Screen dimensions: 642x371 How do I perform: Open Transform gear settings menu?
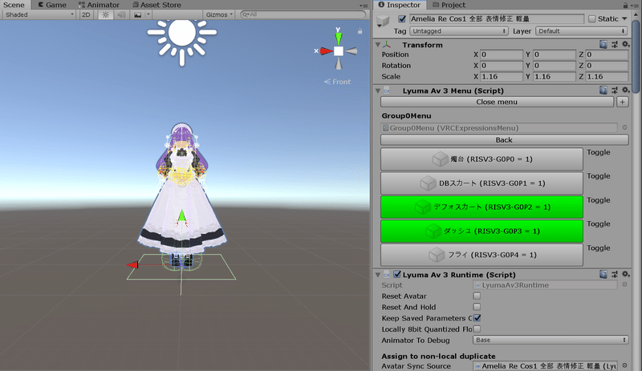point(625,44)
